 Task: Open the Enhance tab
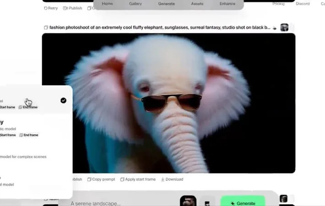click(227, 4)
